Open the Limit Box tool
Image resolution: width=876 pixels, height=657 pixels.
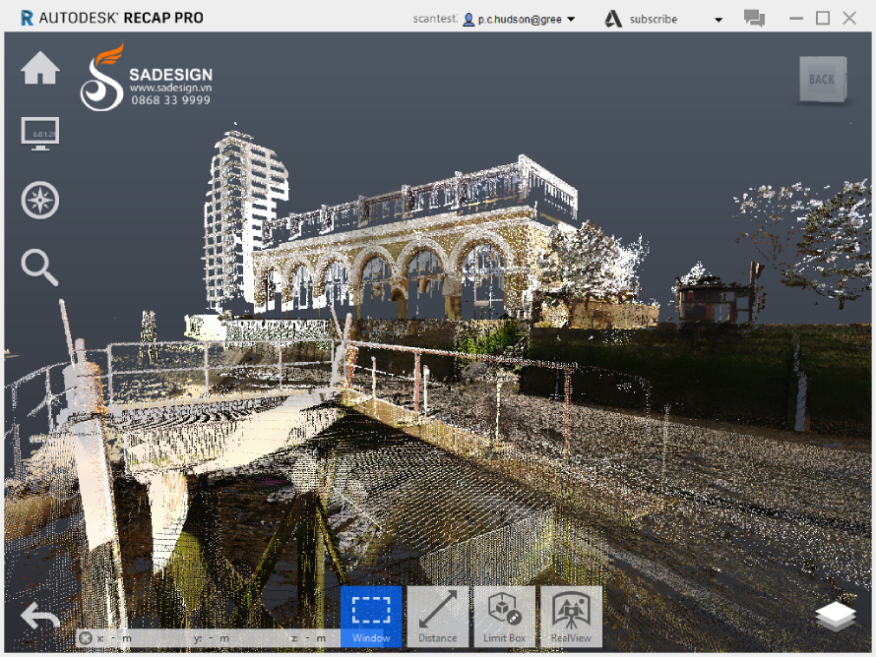[x=504, y=617]
